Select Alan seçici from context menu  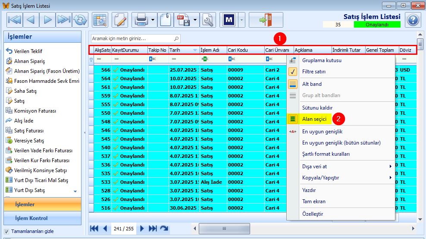tap(314, 119)
